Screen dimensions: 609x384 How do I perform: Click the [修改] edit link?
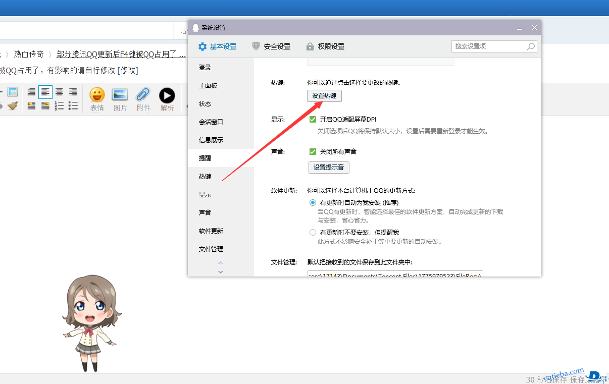[x=128, y=70]
